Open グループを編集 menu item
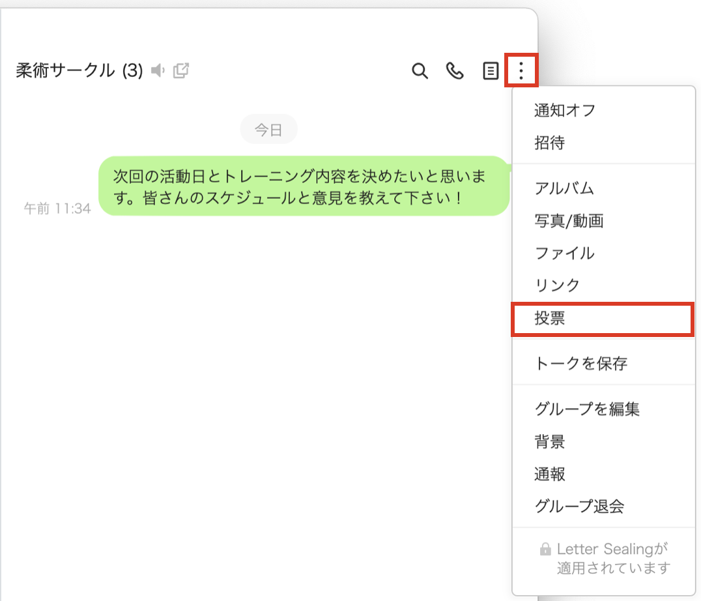Viewport: 701px width, 601px height. point(603,409)
